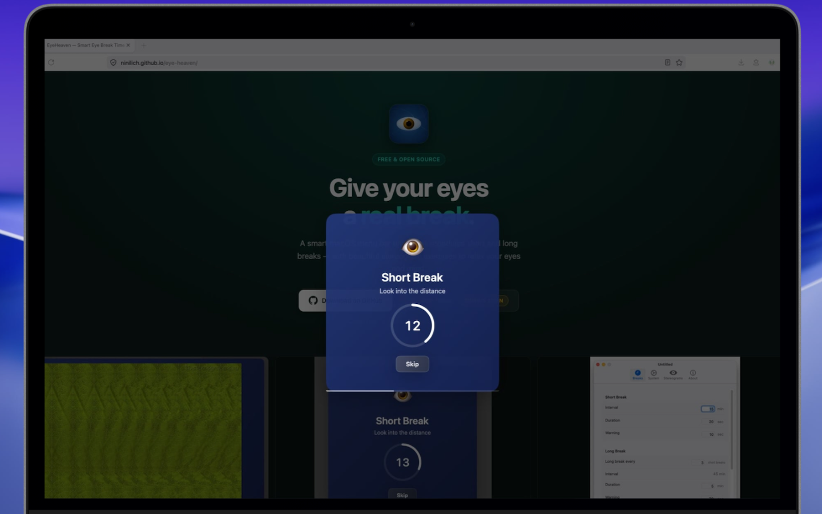
Task: Click the EyeHeaven app icon on the page
Action: coord(409,123)
